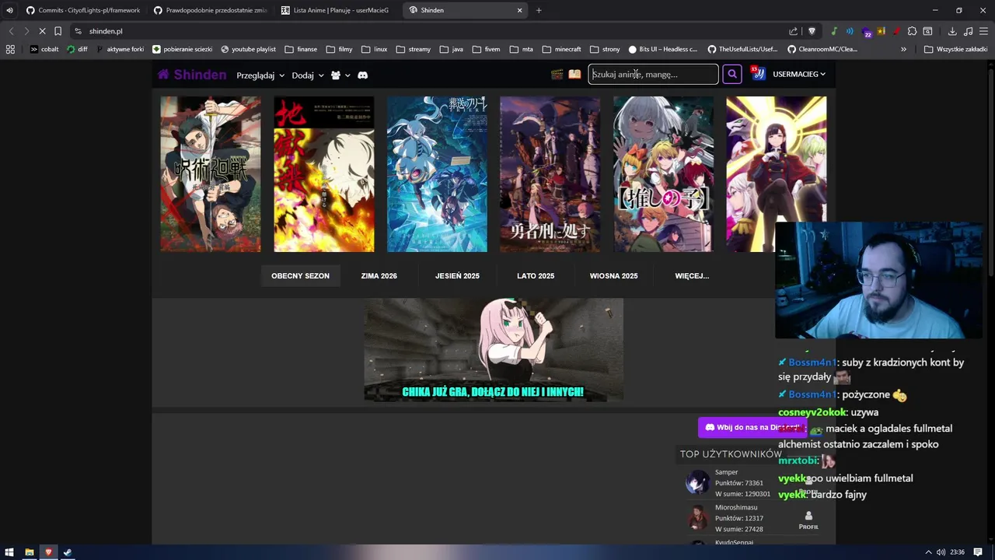Open Brave Shields lion icon

click(812, 31)
